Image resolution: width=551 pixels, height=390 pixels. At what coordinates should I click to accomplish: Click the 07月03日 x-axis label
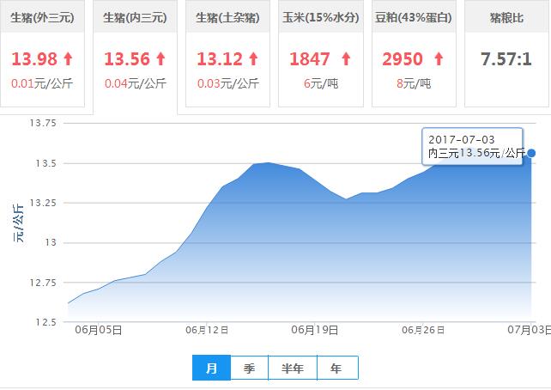[x=530, y=330]
